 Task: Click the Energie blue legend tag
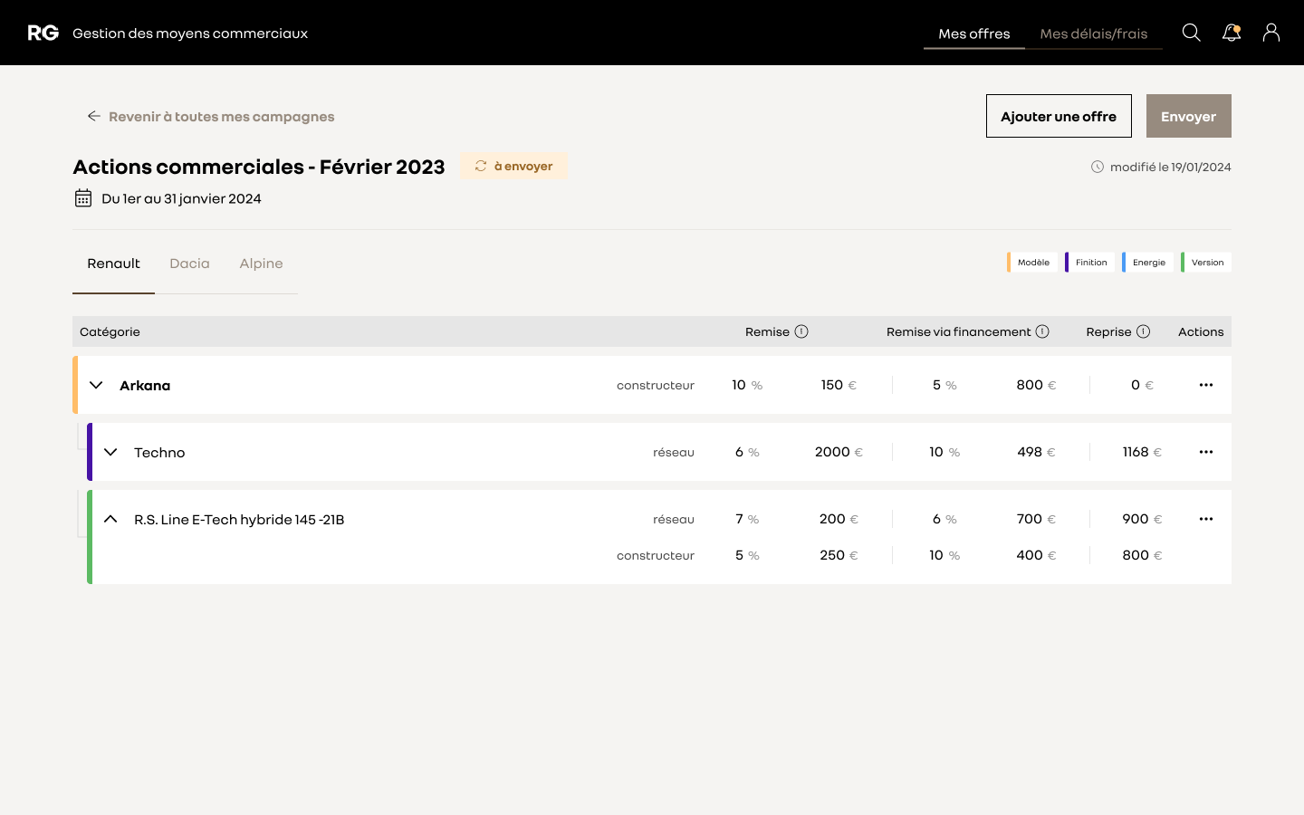click(x=1147, y=263)
